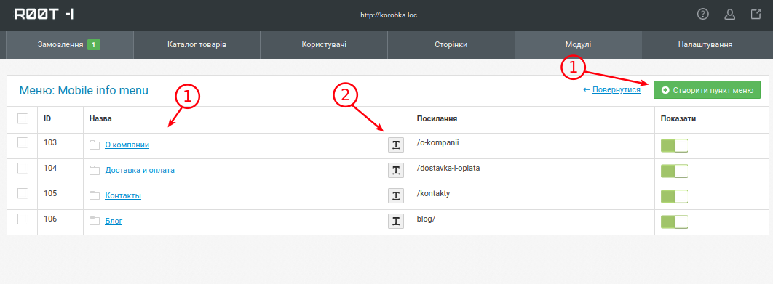773x284 pixels.
Task: Open the Доставка и оплата link
Action: (x=140, y=170)
